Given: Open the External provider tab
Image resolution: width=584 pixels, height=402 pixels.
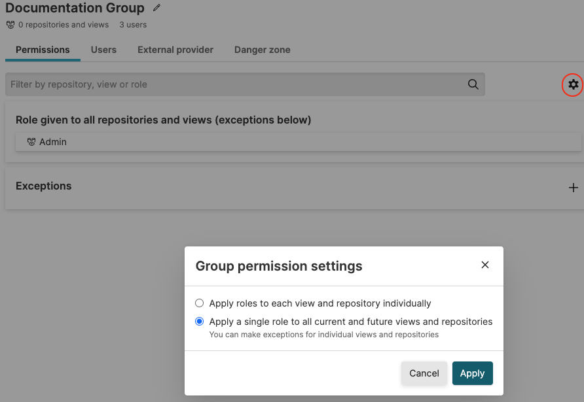Looking at the screenshot, I should (x=175, y=50).
